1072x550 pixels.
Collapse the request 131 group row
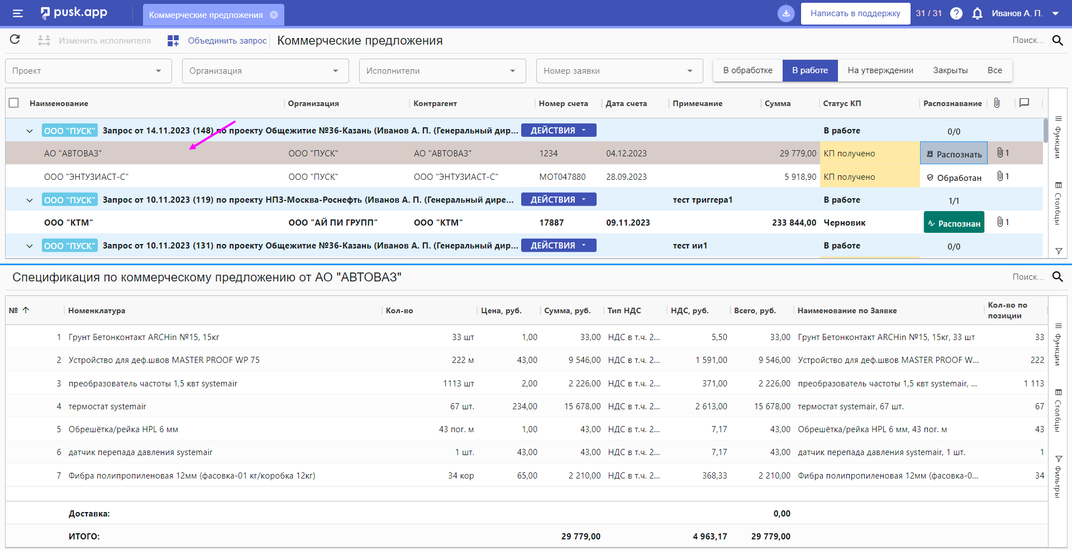coord(30,246)
